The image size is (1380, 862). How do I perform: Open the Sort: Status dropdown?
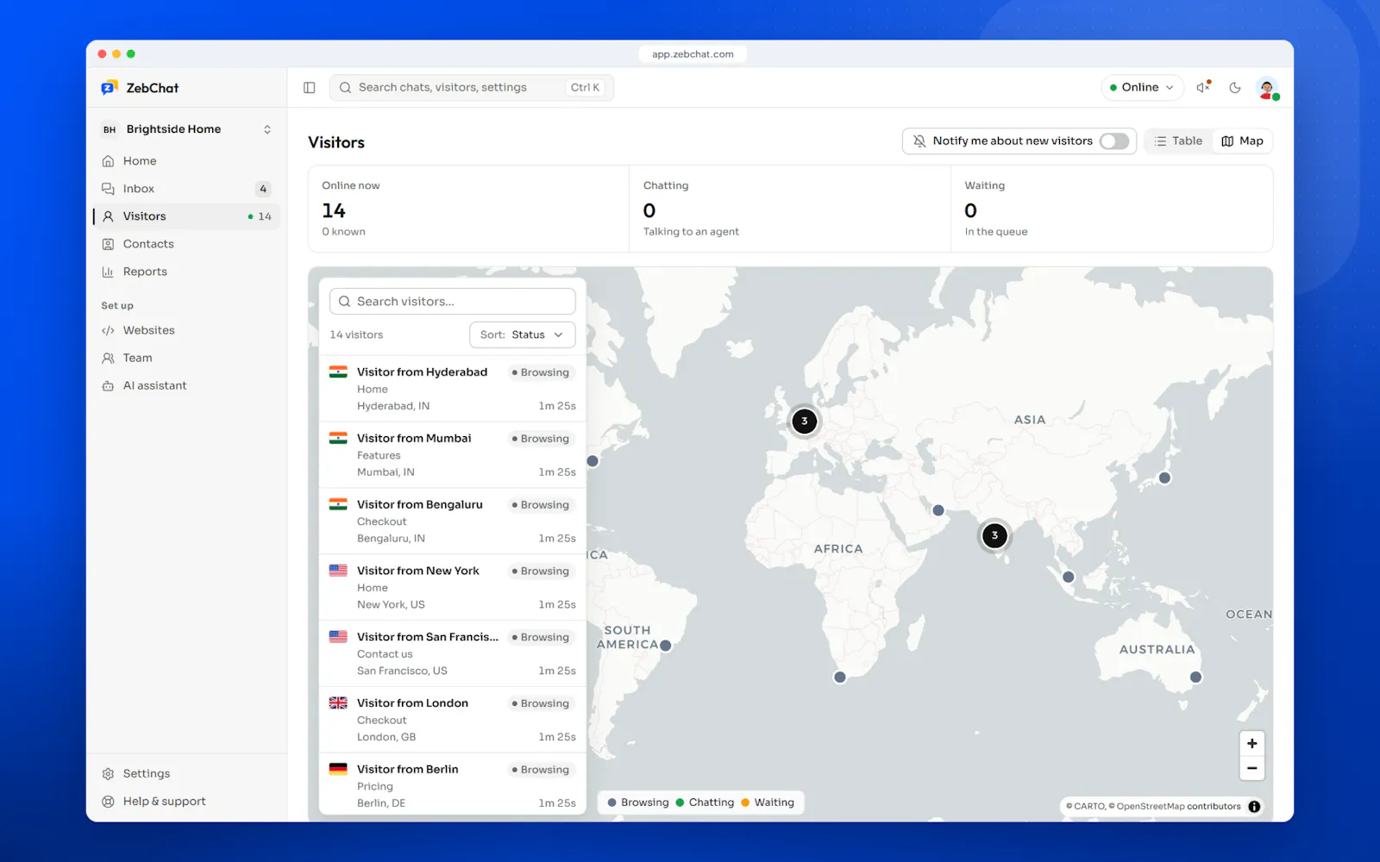click(x=522, y=334)
